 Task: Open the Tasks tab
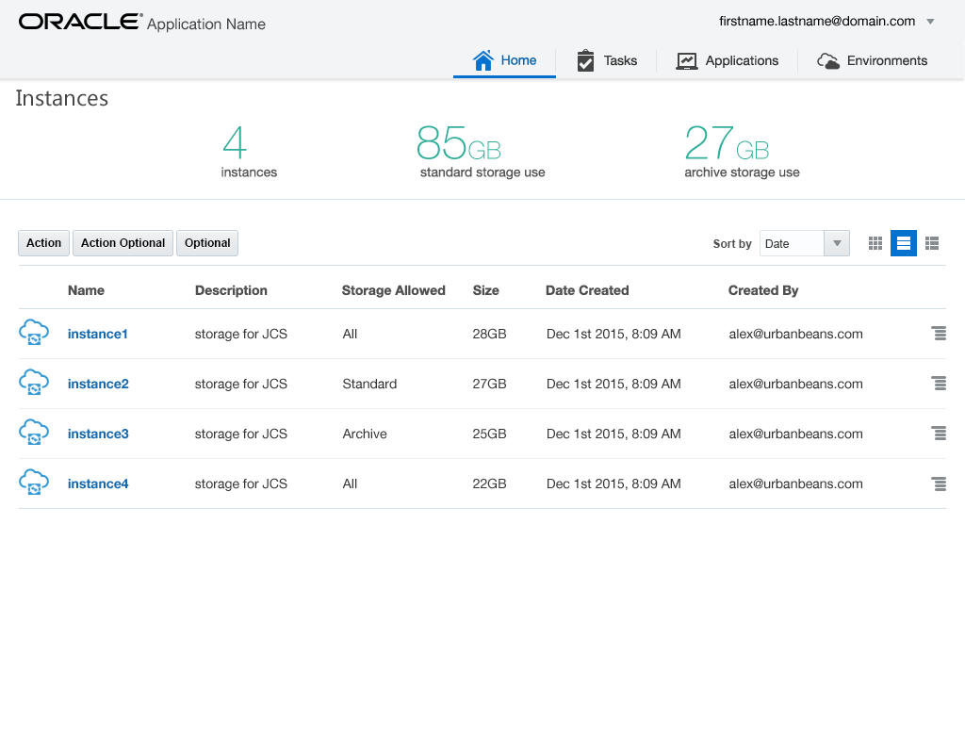point(607,60)
